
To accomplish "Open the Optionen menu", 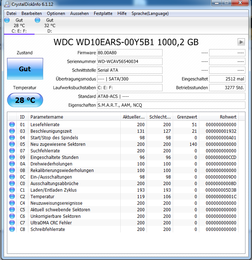I will tap(56, 13).
